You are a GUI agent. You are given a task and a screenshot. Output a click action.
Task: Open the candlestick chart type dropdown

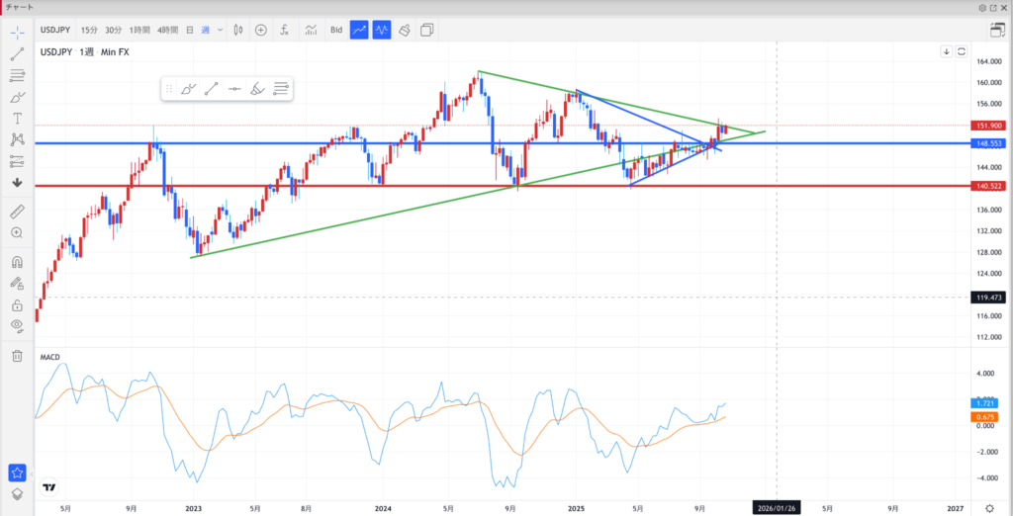click(x=238, y=30)
